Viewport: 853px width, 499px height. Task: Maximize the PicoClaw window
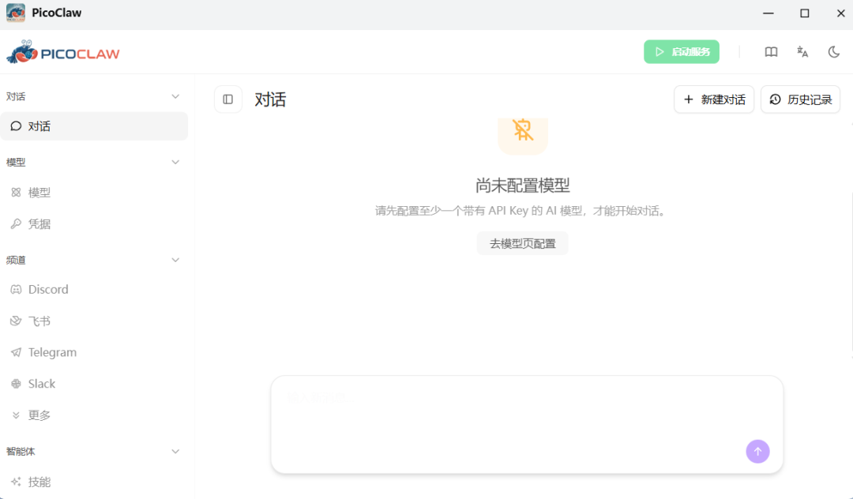click(805, 13)
